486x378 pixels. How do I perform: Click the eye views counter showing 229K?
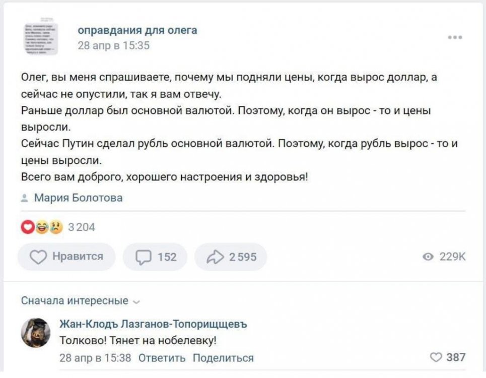[x=444, y=257]
